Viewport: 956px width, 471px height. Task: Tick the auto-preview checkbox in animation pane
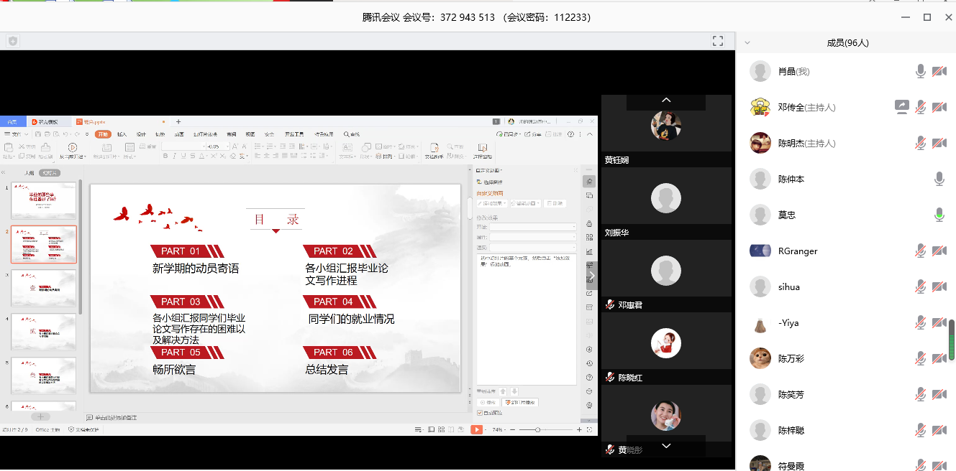(x=480, y=413)
